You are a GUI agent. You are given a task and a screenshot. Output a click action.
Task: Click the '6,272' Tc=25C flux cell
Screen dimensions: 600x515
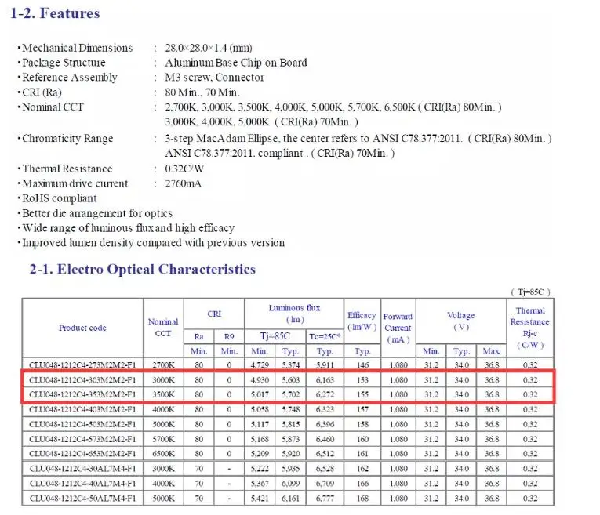point(325,394)
